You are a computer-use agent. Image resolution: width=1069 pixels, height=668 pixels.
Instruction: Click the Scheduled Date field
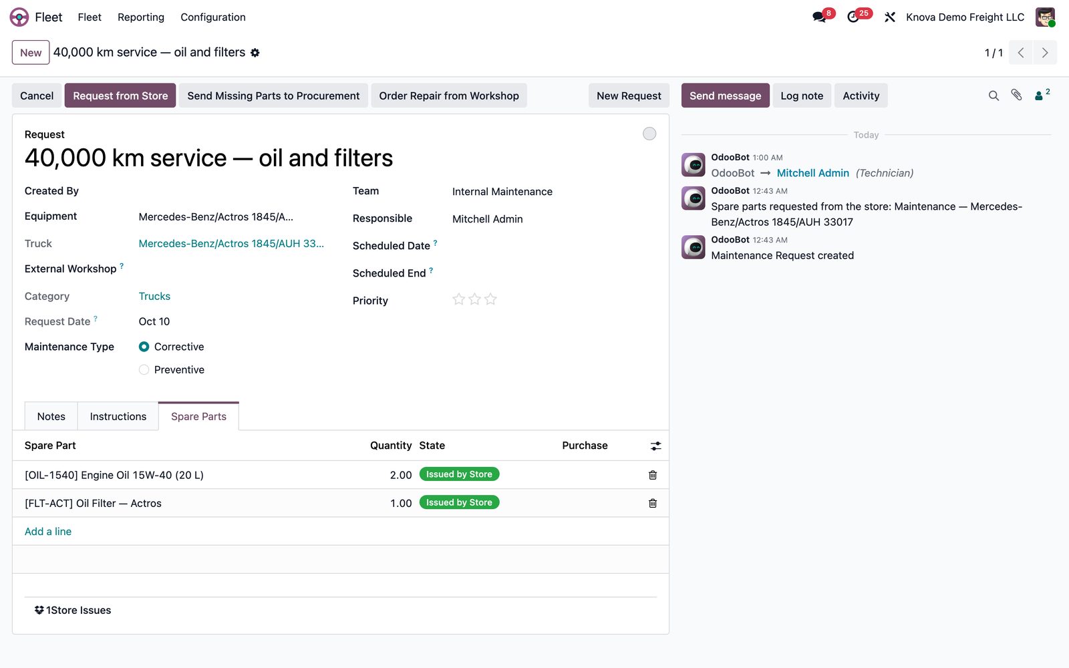point(553,246)
